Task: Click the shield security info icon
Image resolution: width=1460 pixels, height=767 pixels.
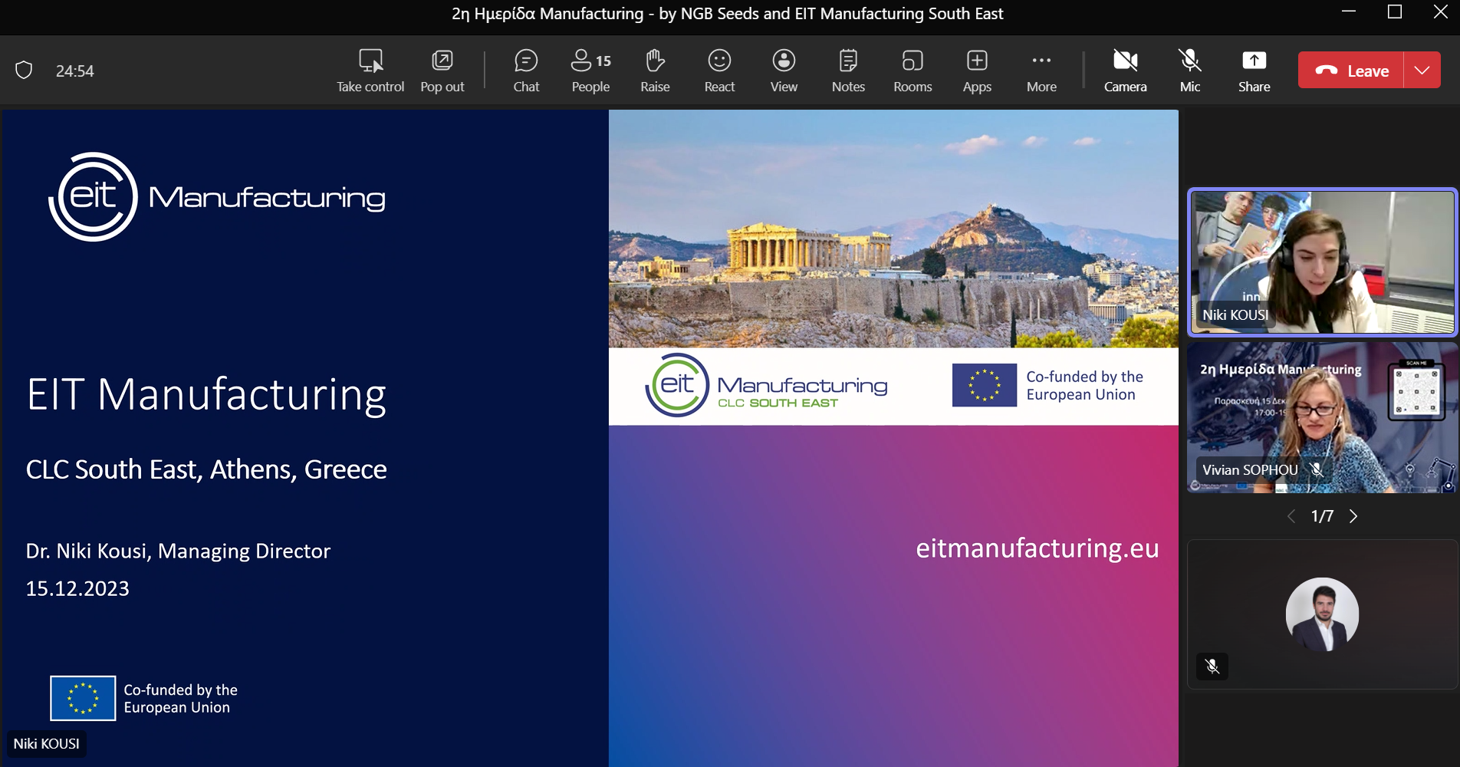Action: tap(24, 71)
